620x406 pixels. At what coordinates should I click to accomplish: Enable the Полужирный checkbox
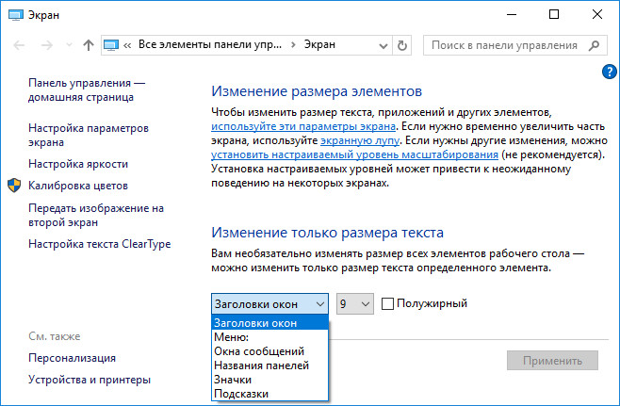(x=387, y=303)
